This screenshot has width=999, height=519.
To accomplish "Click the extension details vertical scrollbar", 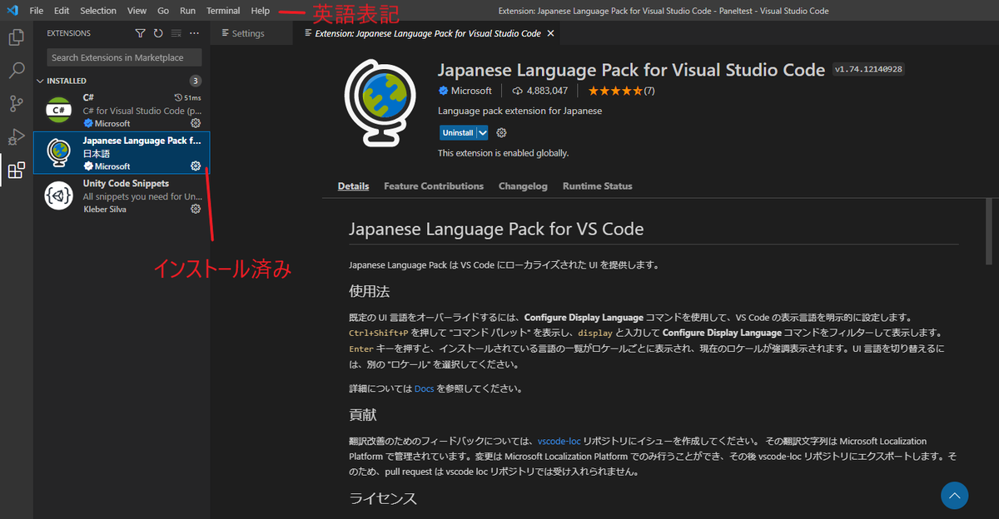I will point(989,231).
